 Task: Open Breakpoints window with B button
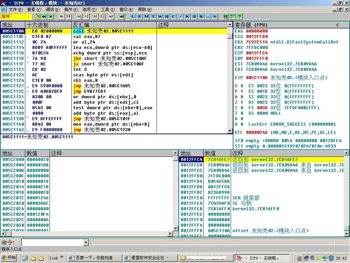tap(194, 16)
